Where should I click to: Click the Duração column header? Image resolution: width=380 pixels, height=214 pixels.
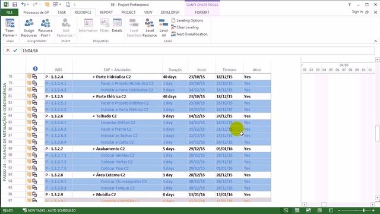click(x=175, y=70)
